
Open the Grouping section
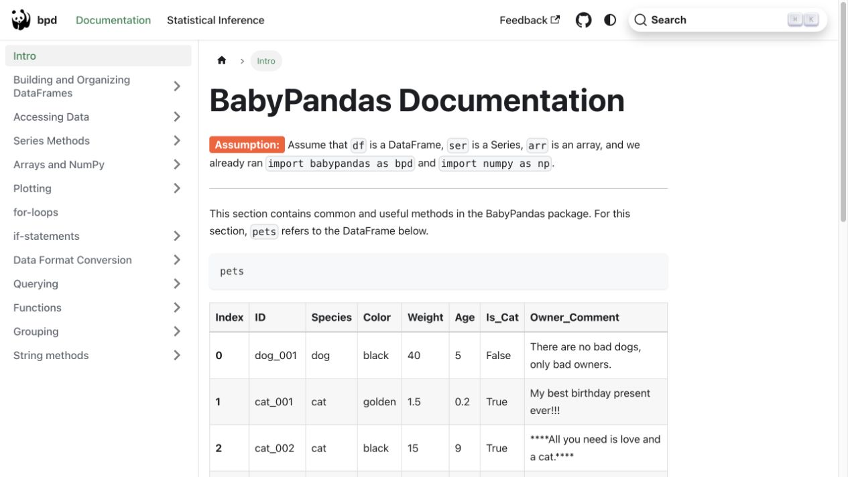pyautogui.click(x=36, y=332)
